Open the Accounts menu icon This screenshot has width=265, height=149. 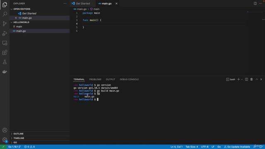coord(5,130)
